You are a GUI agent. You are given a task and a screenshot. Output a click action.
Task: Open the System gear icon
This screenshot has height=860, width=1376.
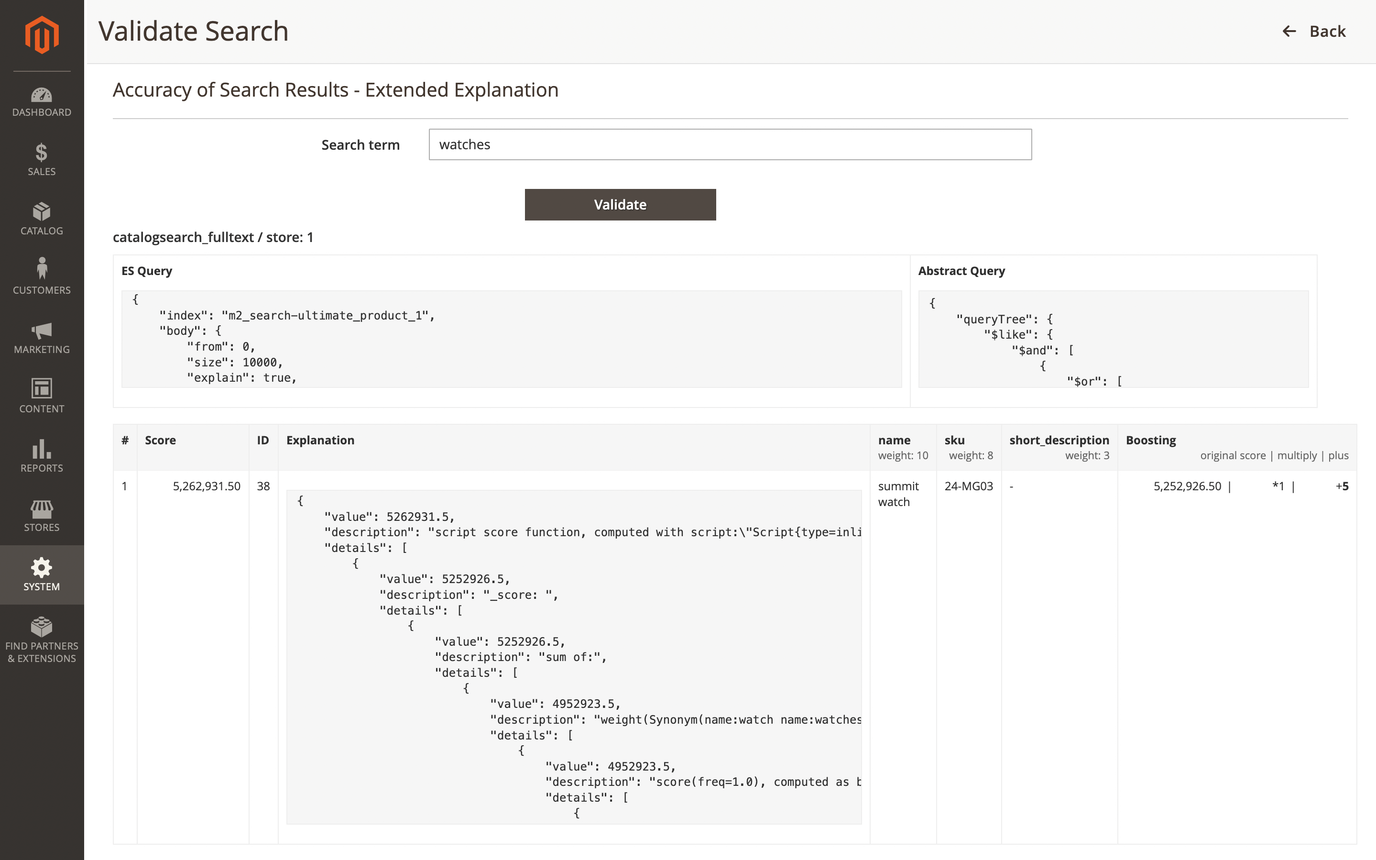pos(42,567)
